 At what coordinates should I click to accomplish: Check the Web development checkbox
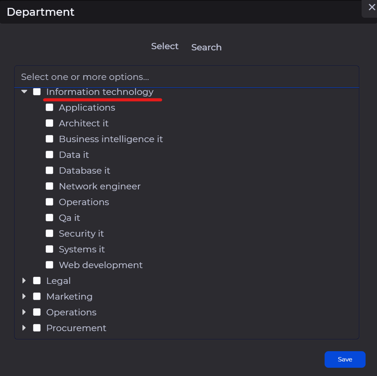pos(50,265)
